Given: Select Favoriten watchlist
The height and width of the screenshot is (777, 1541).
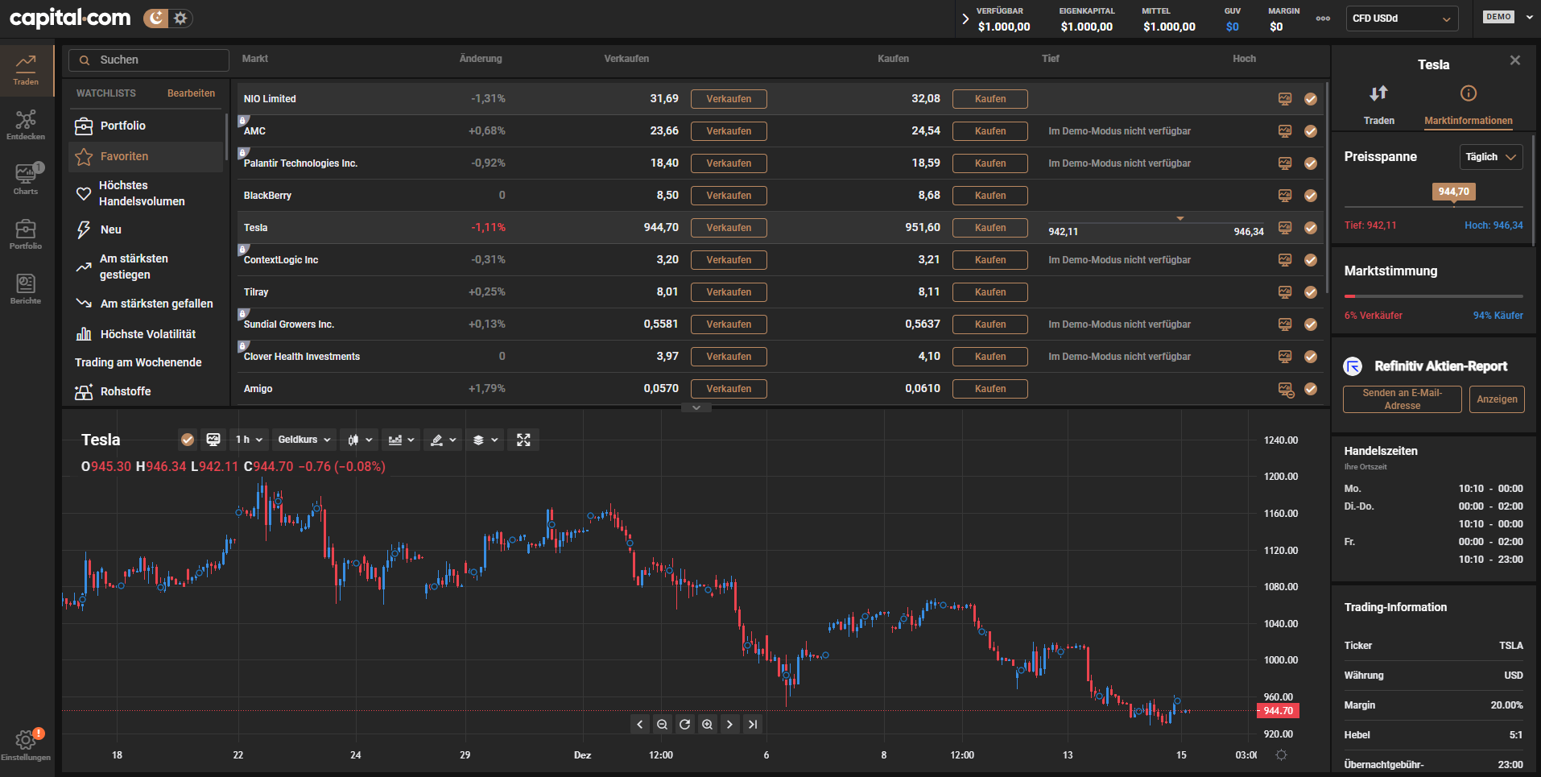Looking at the screenshot, I should [145, 156].
